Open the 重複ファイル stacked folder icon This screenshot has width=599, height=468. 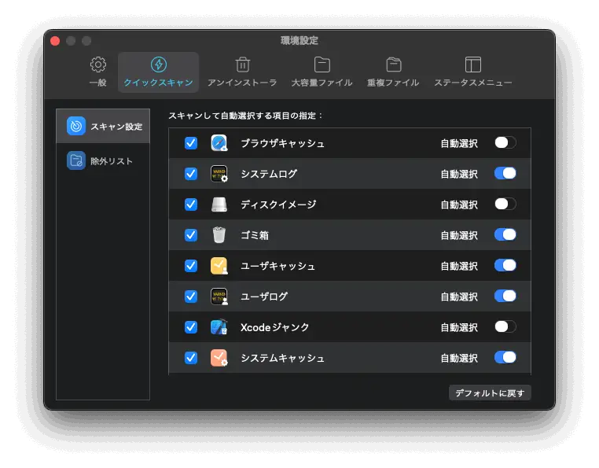click(x=394, y=64)
